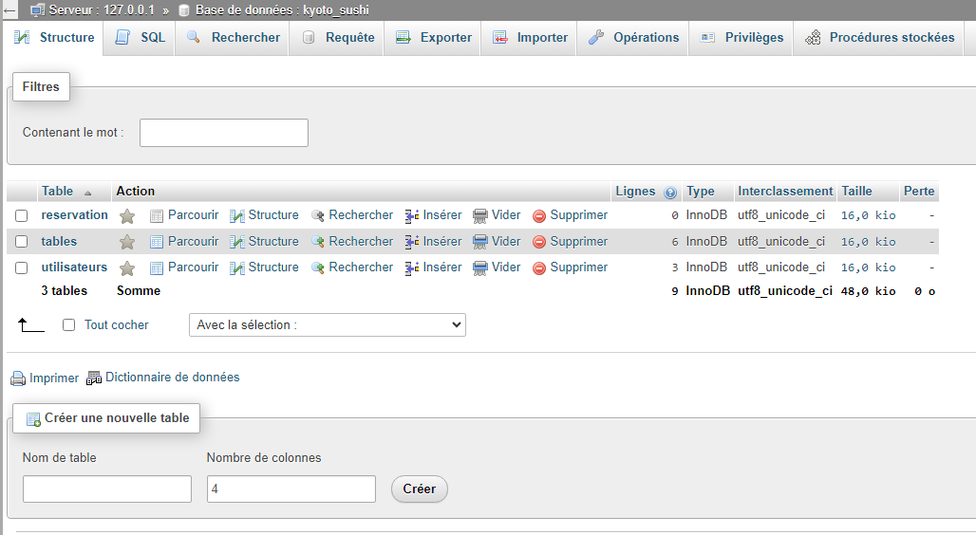Click the red Supprimer icon for utilisateurs
The image size is (976, 535).
539,268
